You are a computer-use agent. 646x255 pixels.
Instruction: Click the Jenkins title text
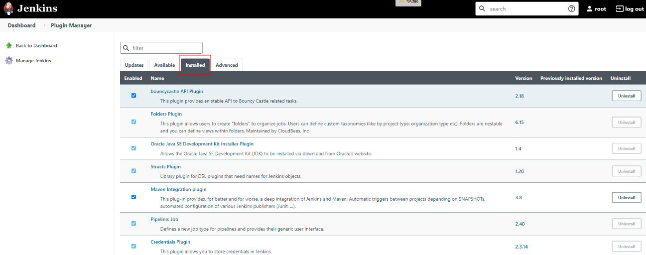(37, 8)
